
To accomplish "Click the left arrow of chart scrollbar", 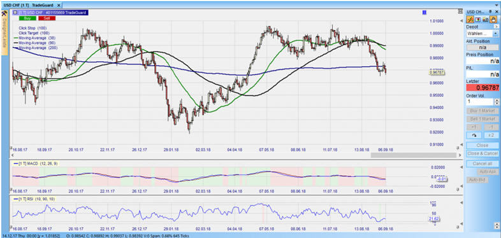I will tap(13, 155).
